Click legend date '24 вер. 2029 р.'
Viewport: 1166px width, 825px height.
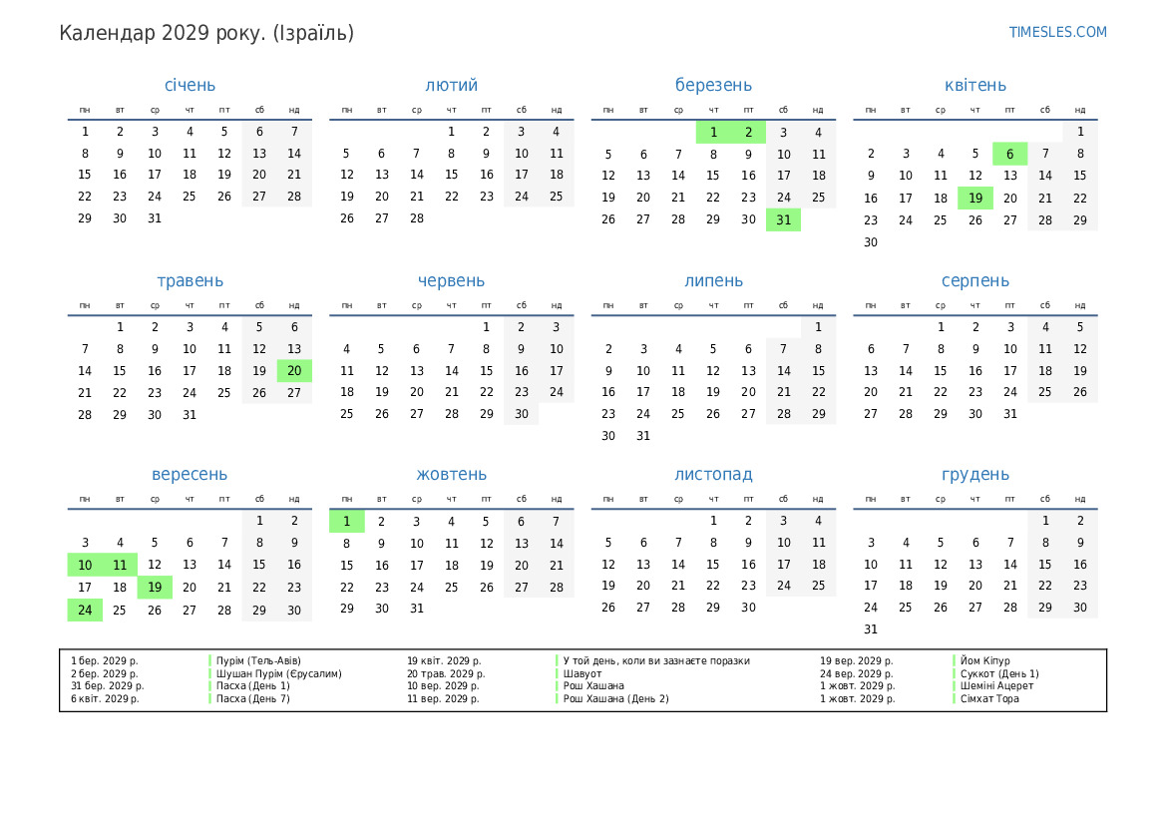(857, 674)
